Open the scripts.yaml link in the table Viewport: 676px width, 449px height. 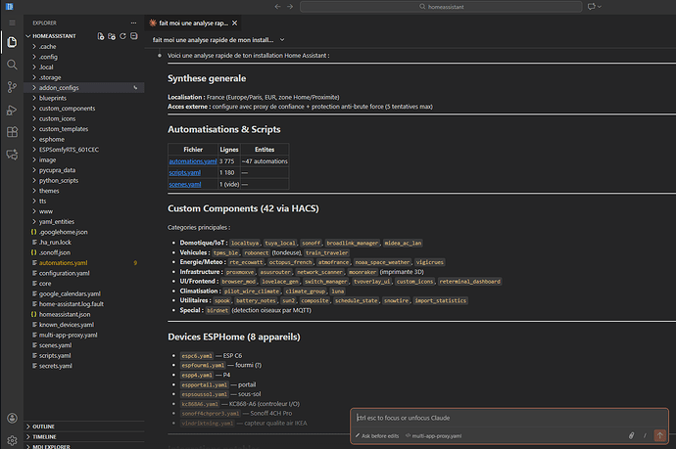(x=183, y=171)
